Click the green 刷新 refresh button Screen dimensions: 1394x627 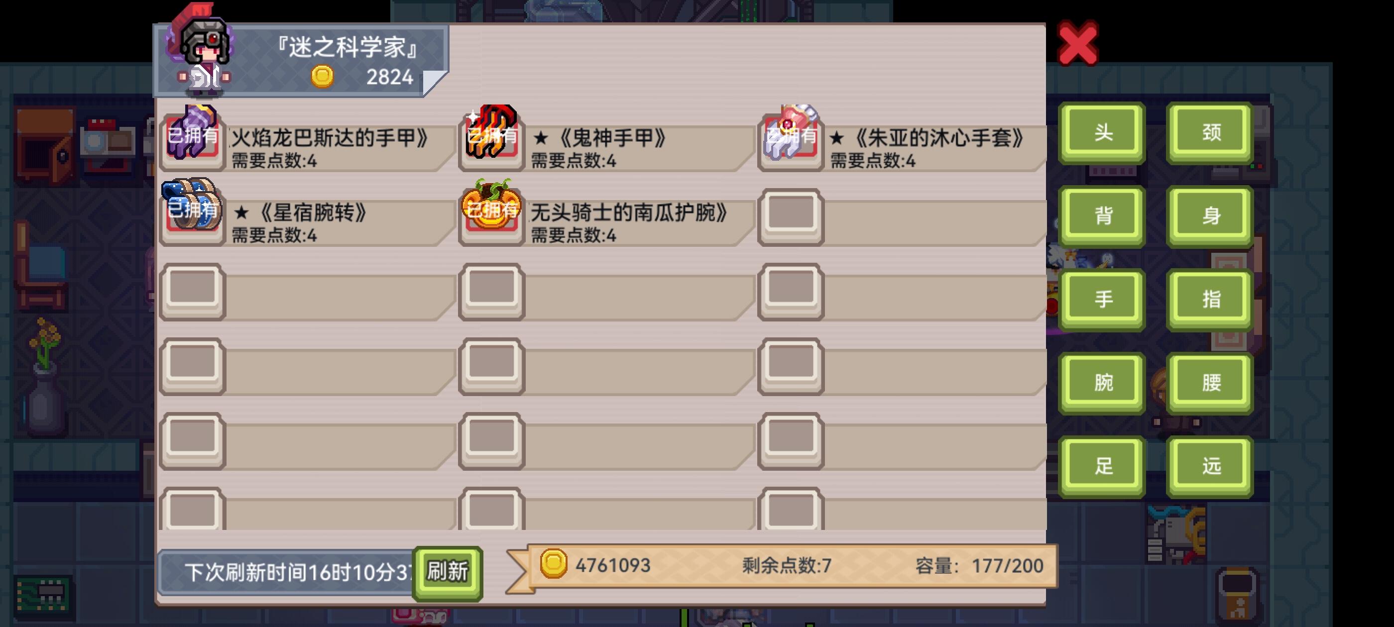[447, 572]
